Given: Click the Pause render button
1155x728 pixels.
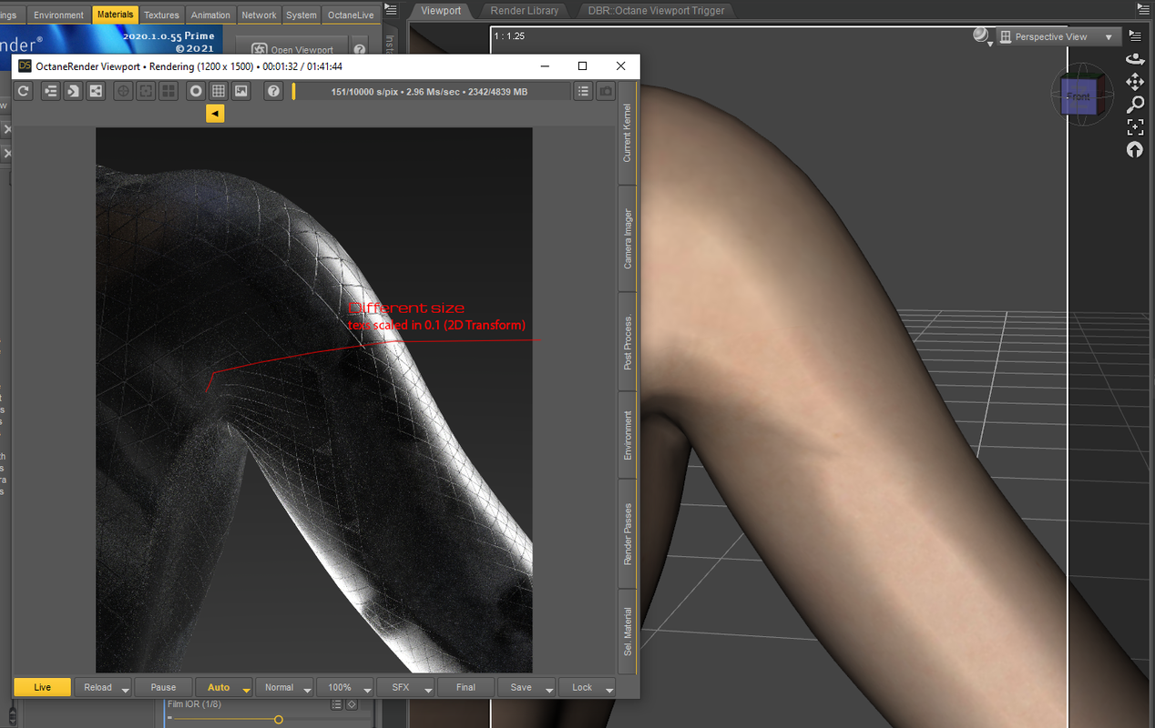Looking at the screenshot, I should click(x=163, y=687).
